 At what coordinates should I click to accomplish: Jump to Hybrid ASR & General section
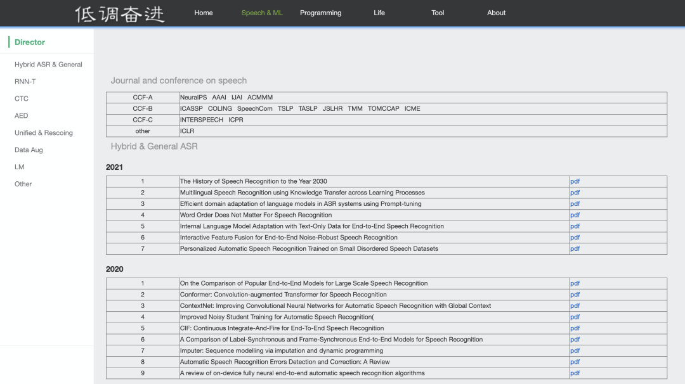[x=48, y=65]
